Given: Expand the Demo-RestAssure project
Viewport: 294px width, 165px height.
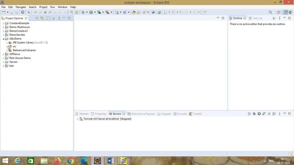Looking at the screenshot, I should (3, 27).
